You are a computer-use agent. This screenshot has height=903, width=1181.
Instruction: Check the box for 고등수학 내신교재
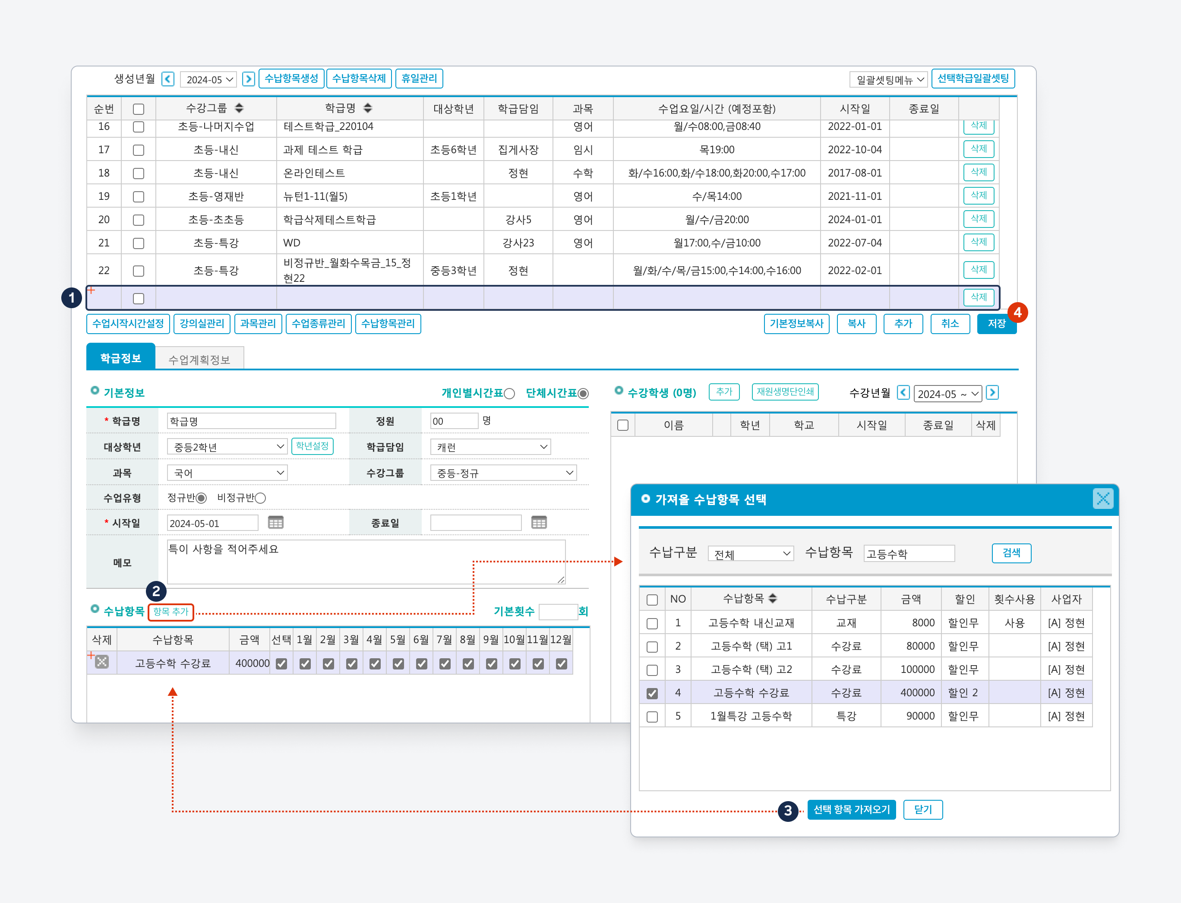point(652,623)
